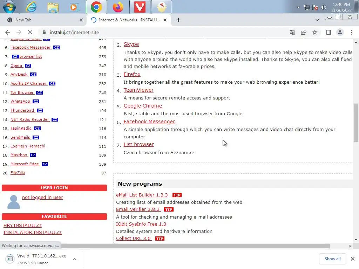Screen dimensions: 359x269
Task: Click the horizontal scrollbar right arrow
Action: point(350,246)
